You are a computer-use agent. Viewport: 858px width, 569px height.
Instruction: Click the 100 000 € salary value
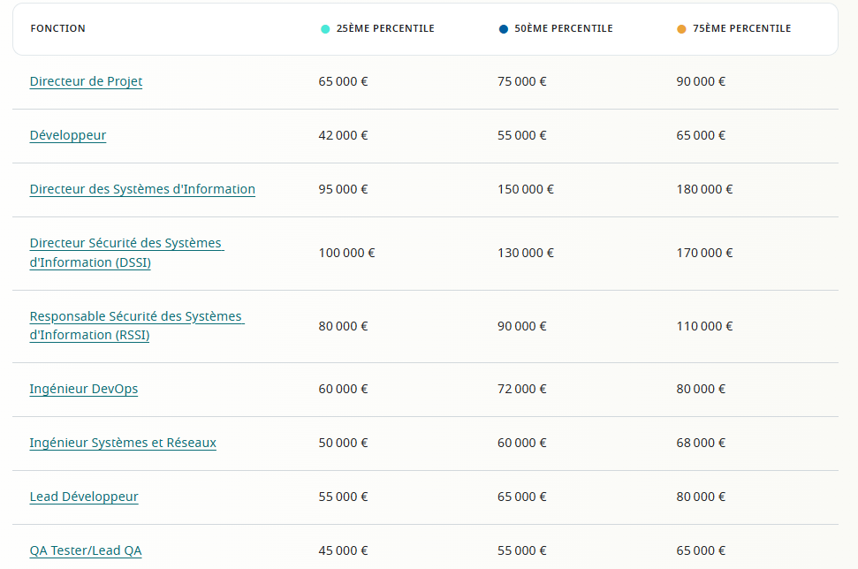[347, 253]
